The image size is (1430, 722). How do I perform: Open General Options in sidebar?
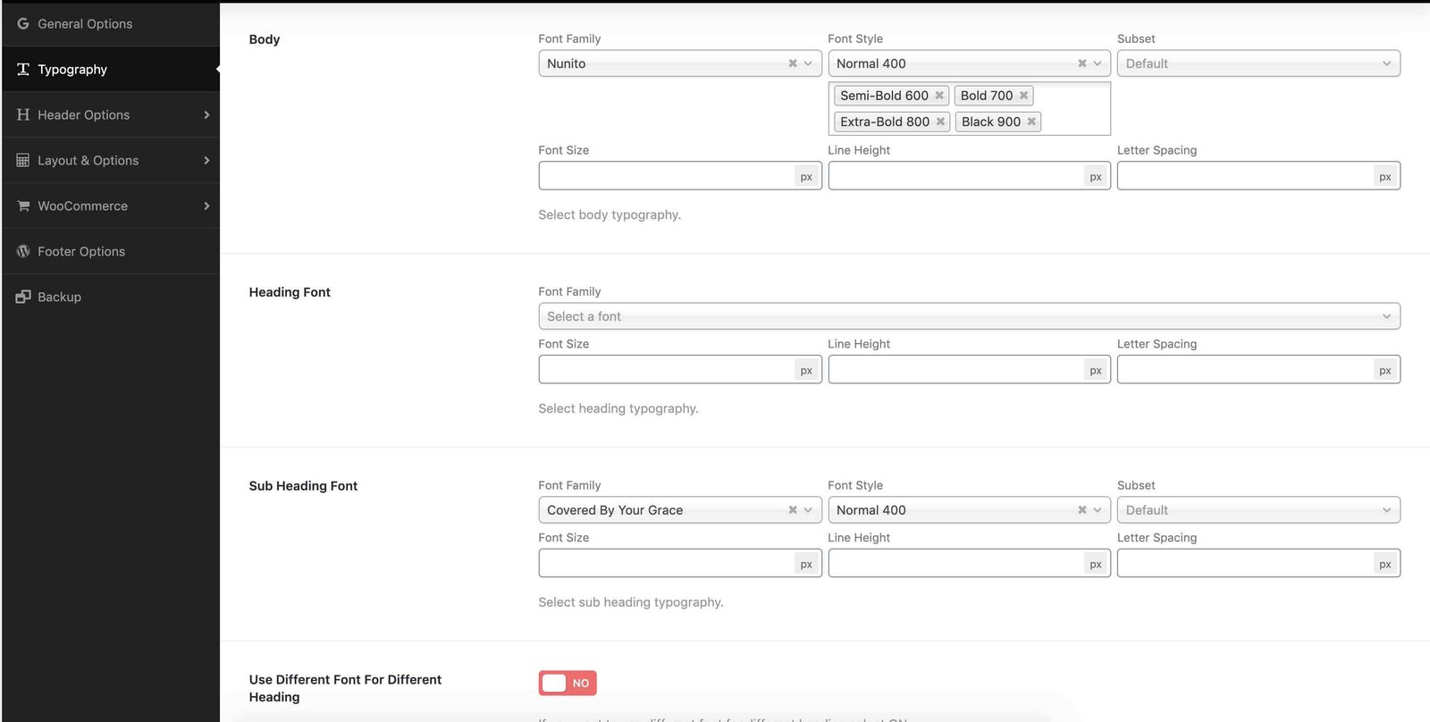tap(111, 24)
